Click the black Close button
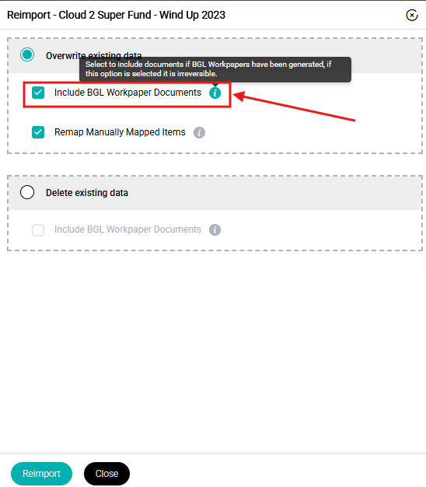Viewport: 426px width, 487px height. [x=106, y=474]
